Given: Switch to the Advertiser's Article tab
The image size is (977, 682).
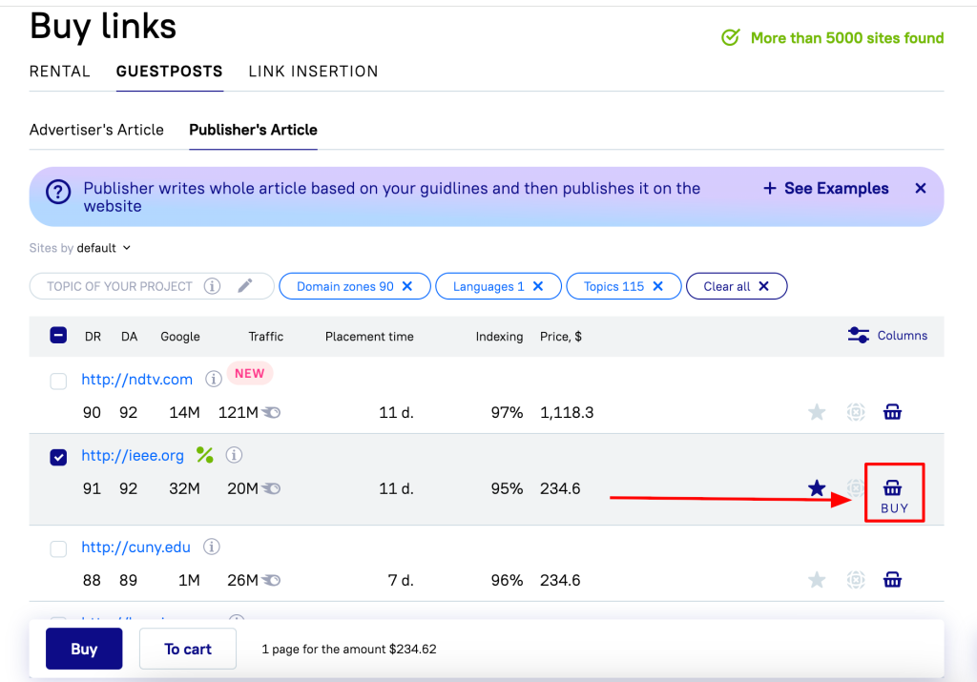Looking at the screenshot, I should 96,130.
